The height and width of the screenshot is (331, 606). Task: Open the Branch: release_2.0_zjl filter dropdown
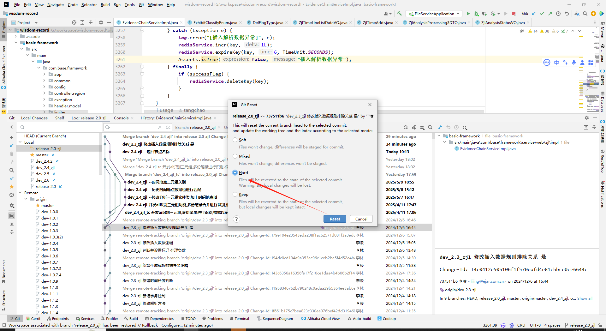point(198,127)
